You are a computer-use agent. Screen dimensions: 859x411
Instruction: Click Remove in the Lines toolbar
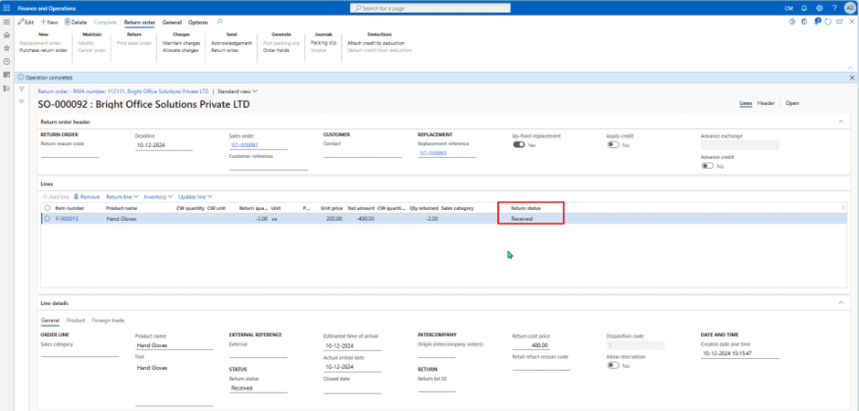[x=87, y=196]
